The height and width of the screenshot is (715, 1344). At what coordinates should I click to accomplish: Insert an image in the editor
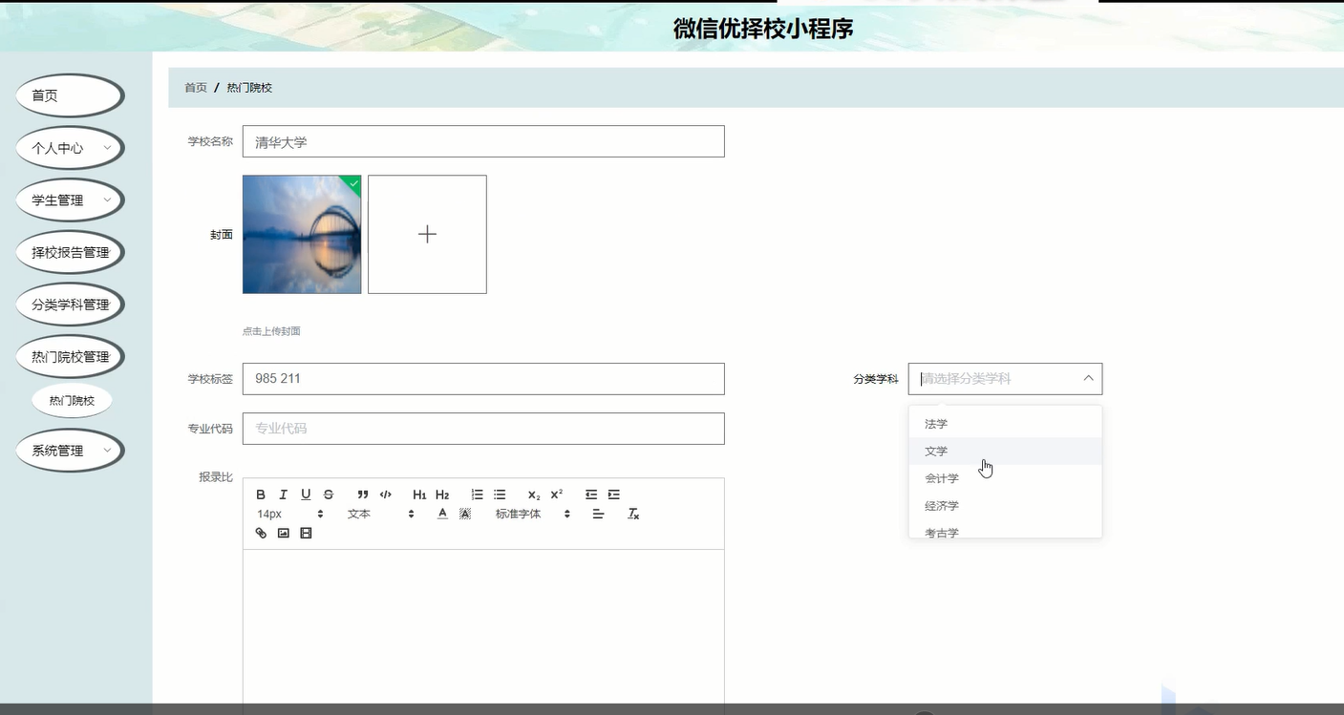pyautogui.click(x=284, y=534)
